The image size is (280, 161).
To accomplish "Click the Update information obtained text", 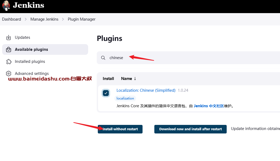I will coord(255,129).
